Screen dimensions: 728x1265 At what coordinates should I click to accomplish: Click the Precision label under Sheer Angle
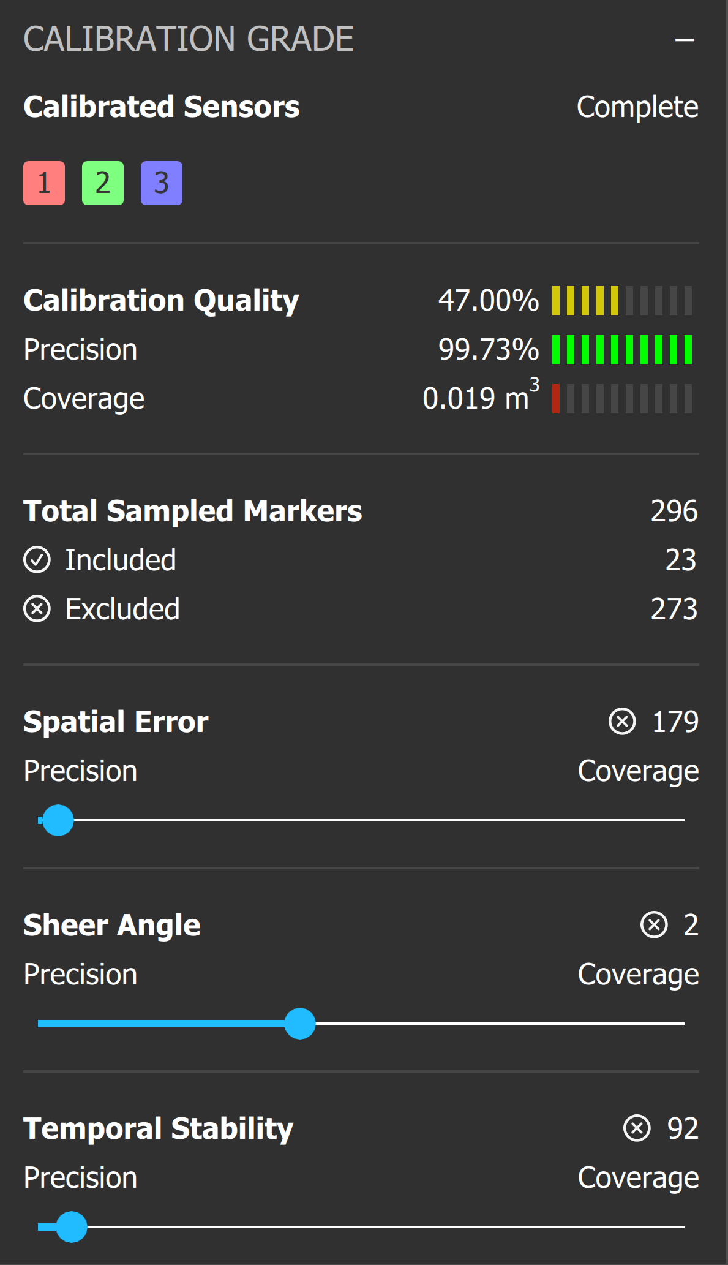pyautogui.click(x=80, y=975)
